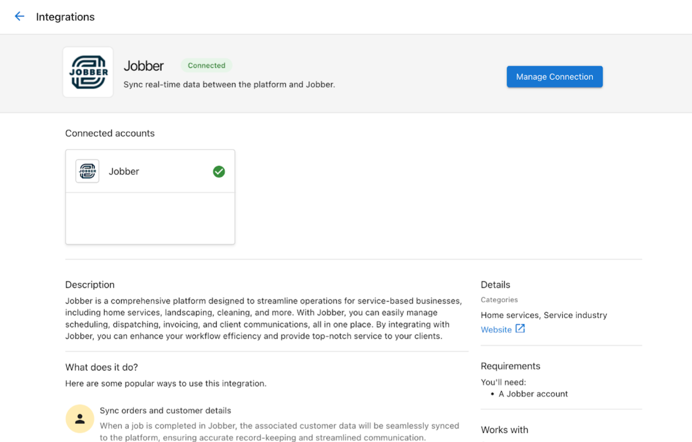Click the green checkmark next to Jobber
The width and height of the screenshot is (692, 442).
click(x=219, y=171)
